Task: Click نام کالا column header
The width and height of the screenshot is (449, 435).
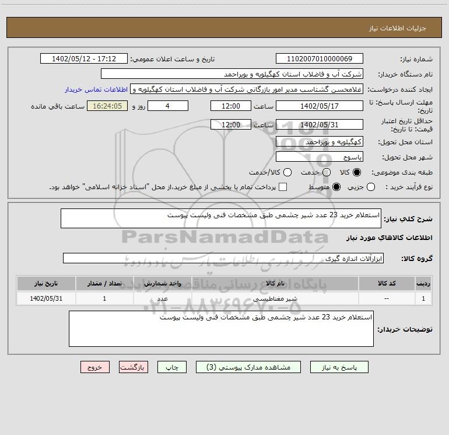Action: (275, 283)
